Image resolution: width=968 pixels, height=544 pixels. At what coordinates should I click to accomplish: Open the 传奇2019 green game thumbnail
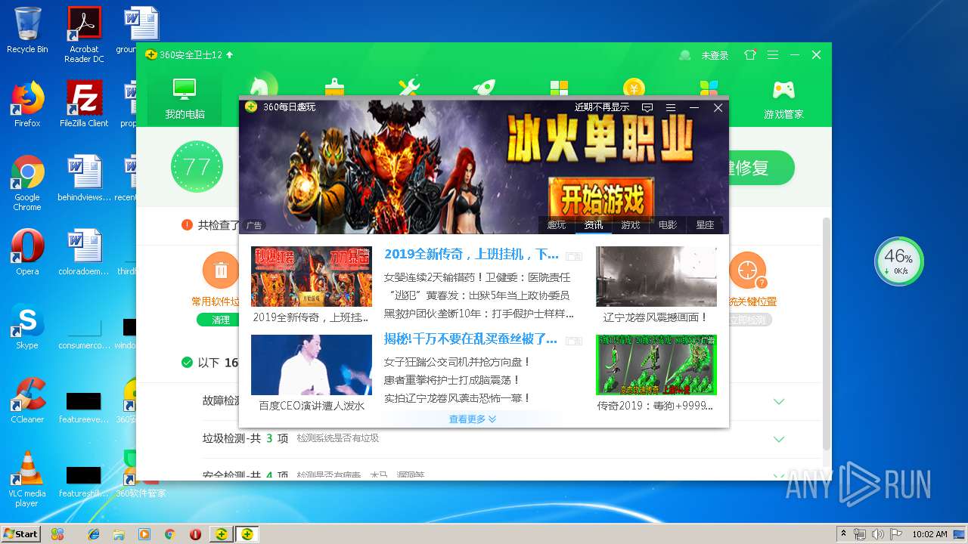(656, 365)
